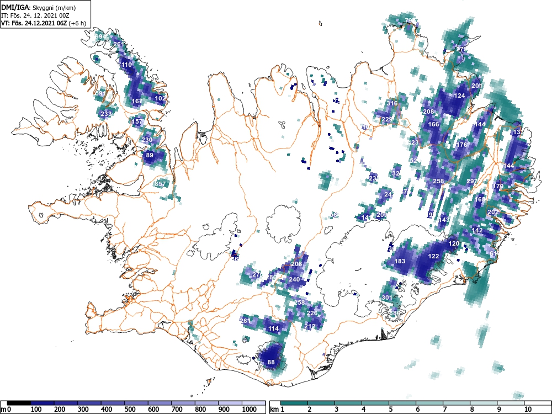
Task: Click the '226' visibility value on the map
Action: pos(312,313)
